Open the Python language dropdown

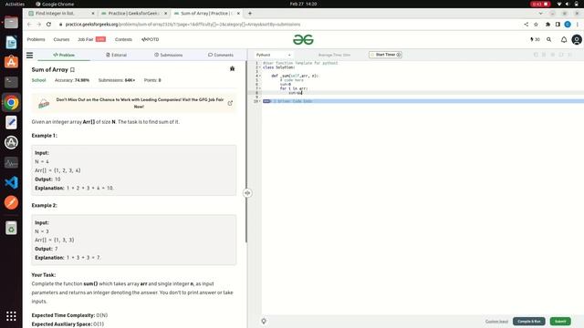[x=274, y=55]
